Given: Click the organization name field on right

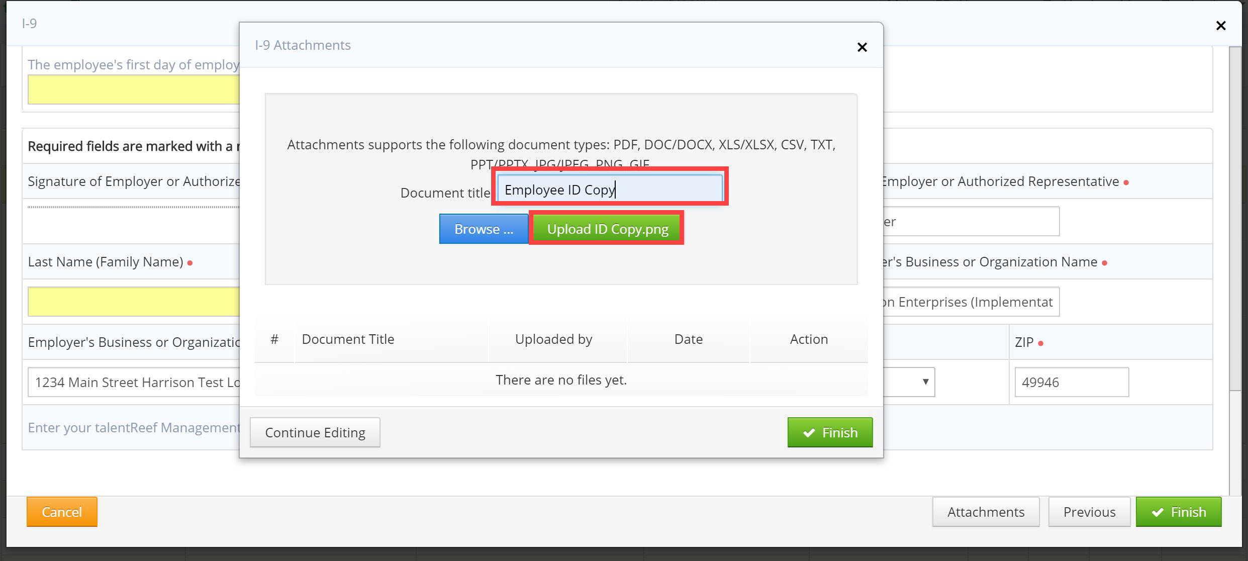Looking at the screenshot, I should 970,302.
